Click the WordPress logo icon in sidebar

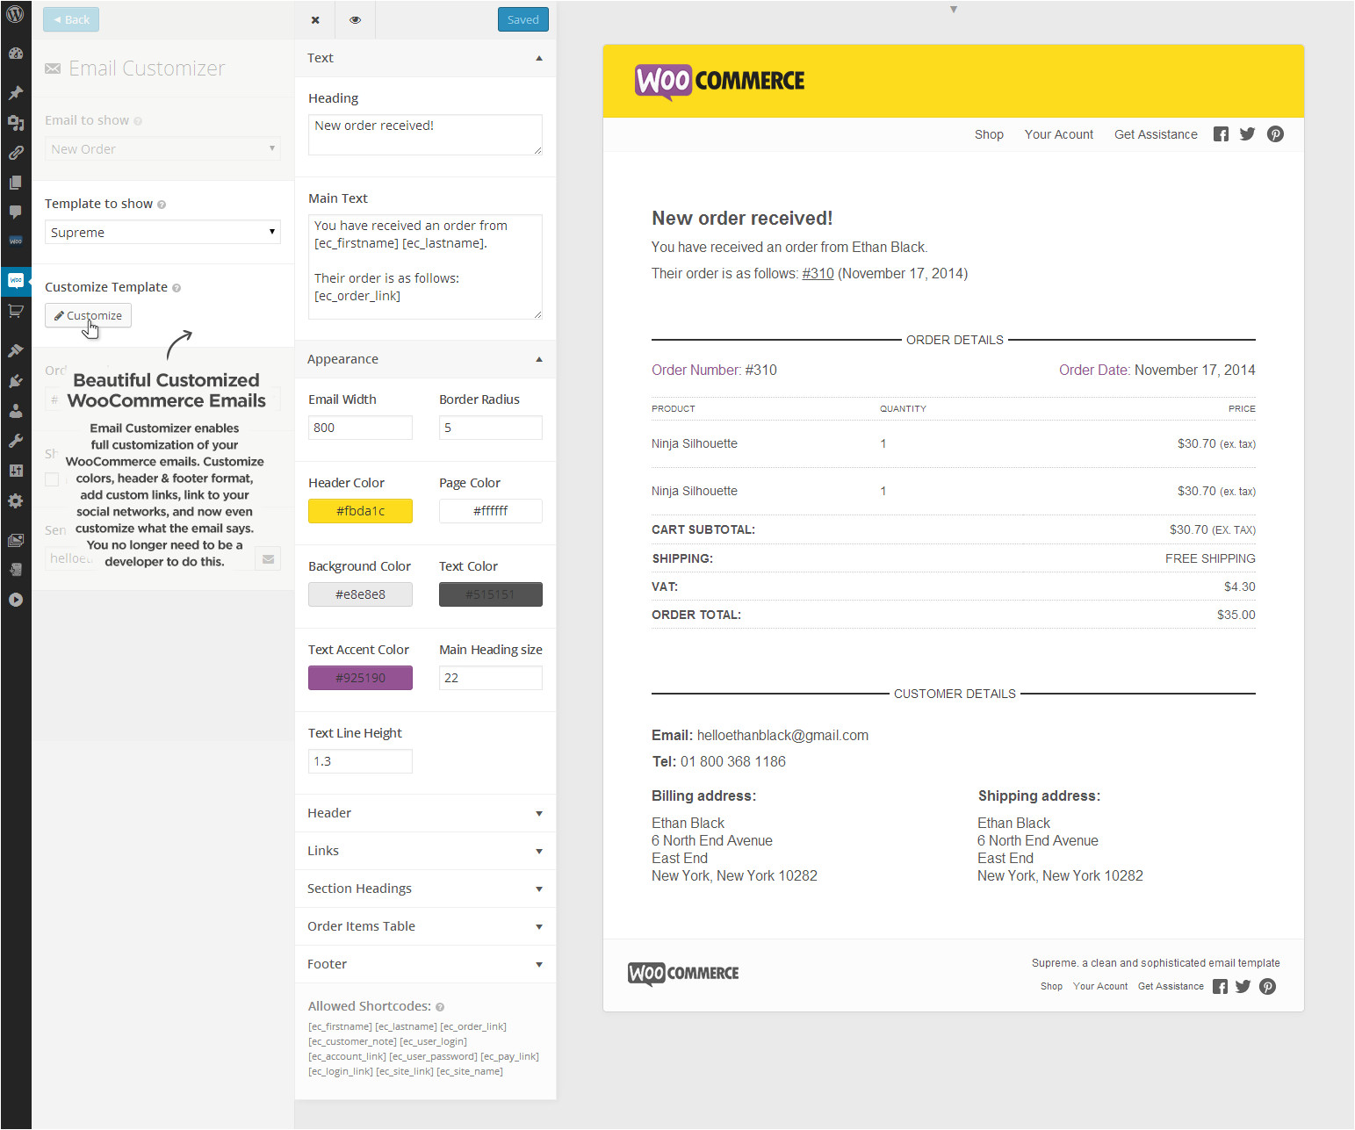(15, 14)
